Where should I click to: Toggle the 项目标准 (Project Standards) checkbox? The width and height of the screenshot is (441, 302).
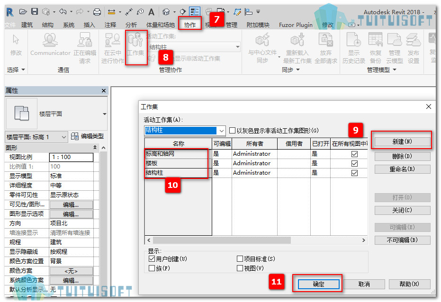(x=240, y=259)
